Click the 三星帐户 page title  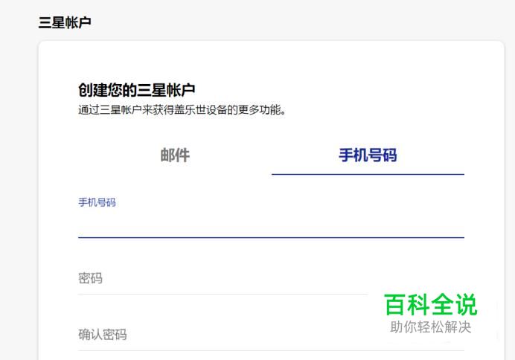(65, 22)
